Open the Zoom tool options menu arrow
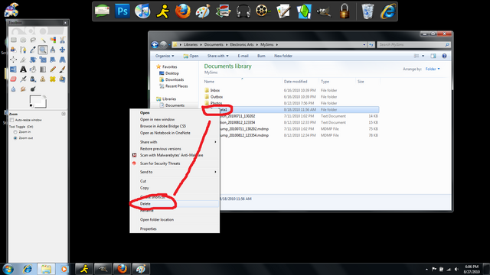The width and height of the screenshot is (490, 275). [64, 114]
